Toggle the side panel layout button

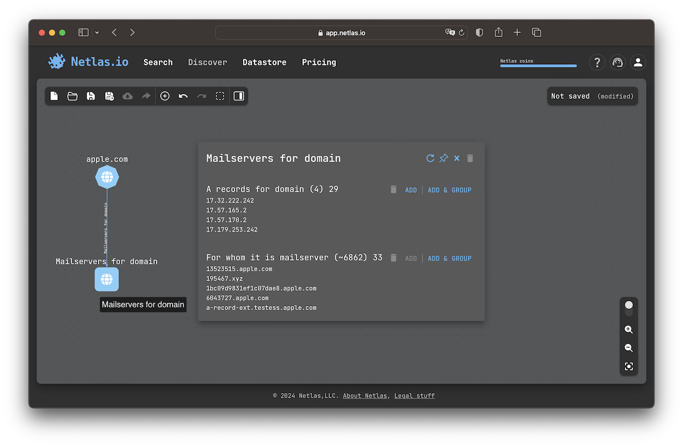coord(239,96)
